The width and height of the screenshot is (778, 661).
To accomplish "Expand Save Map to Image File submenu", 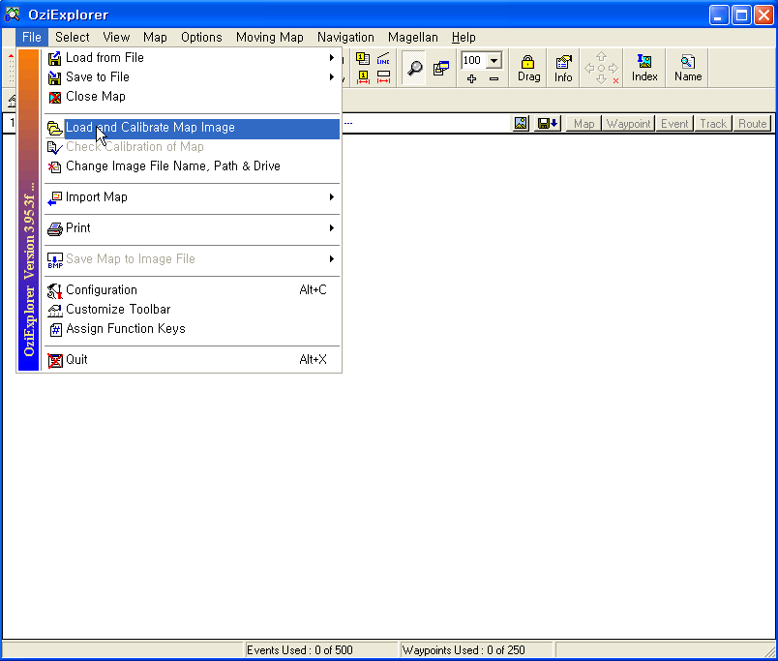I will (192, 259).
